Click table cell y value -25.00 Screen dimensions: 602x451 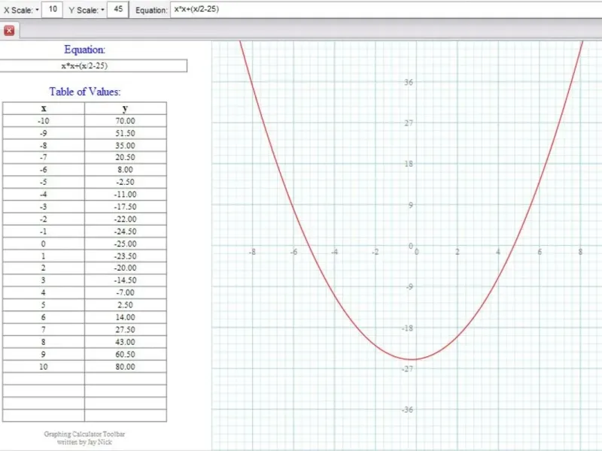(126, 244)
